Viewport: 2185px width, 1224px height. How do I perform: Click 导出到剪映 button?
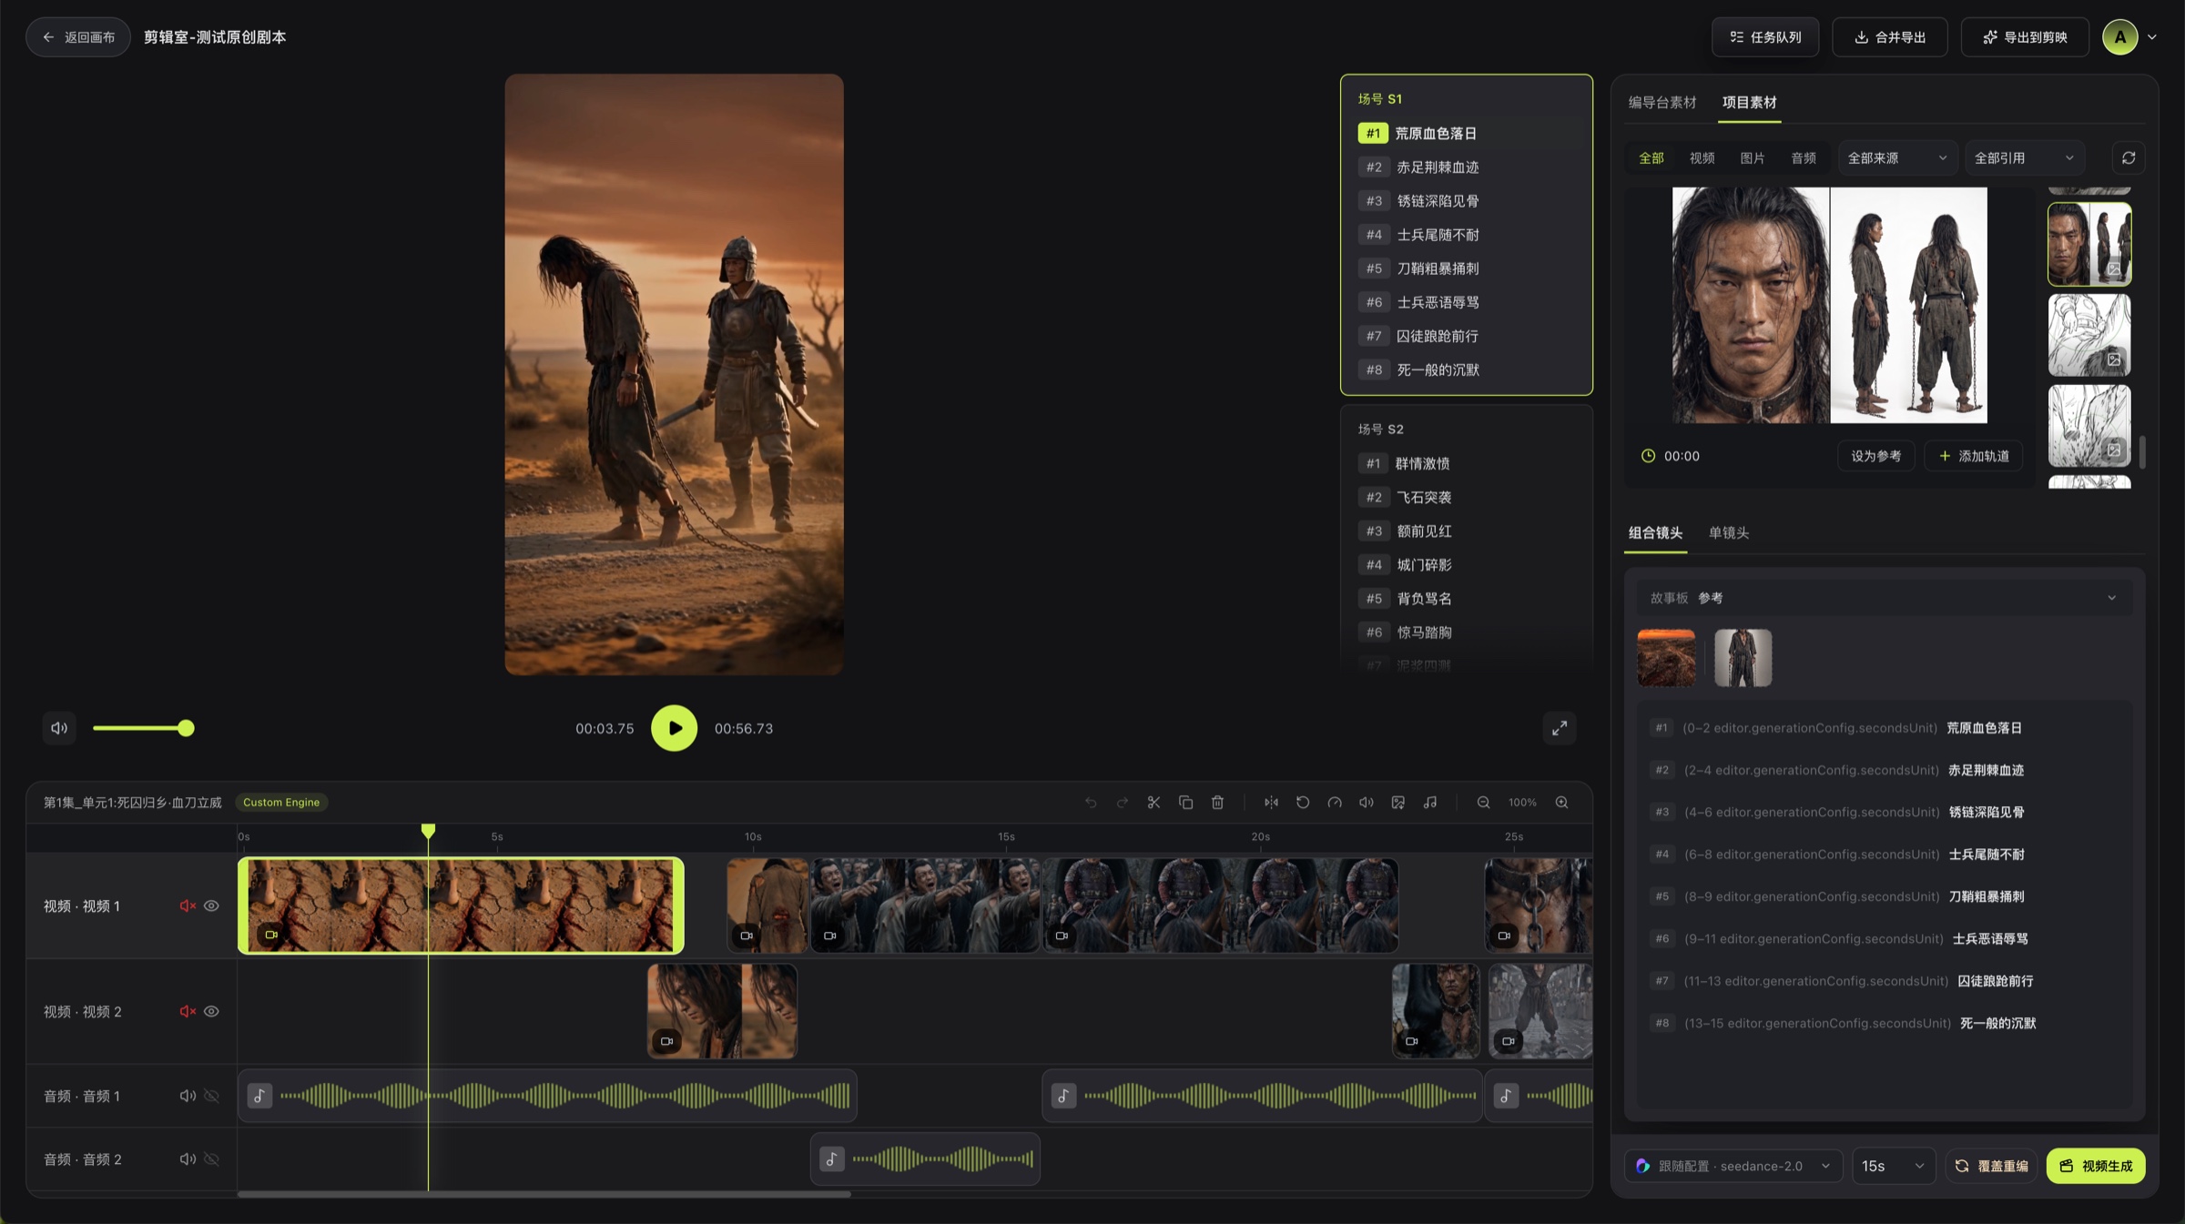[x=2025, y=37]
